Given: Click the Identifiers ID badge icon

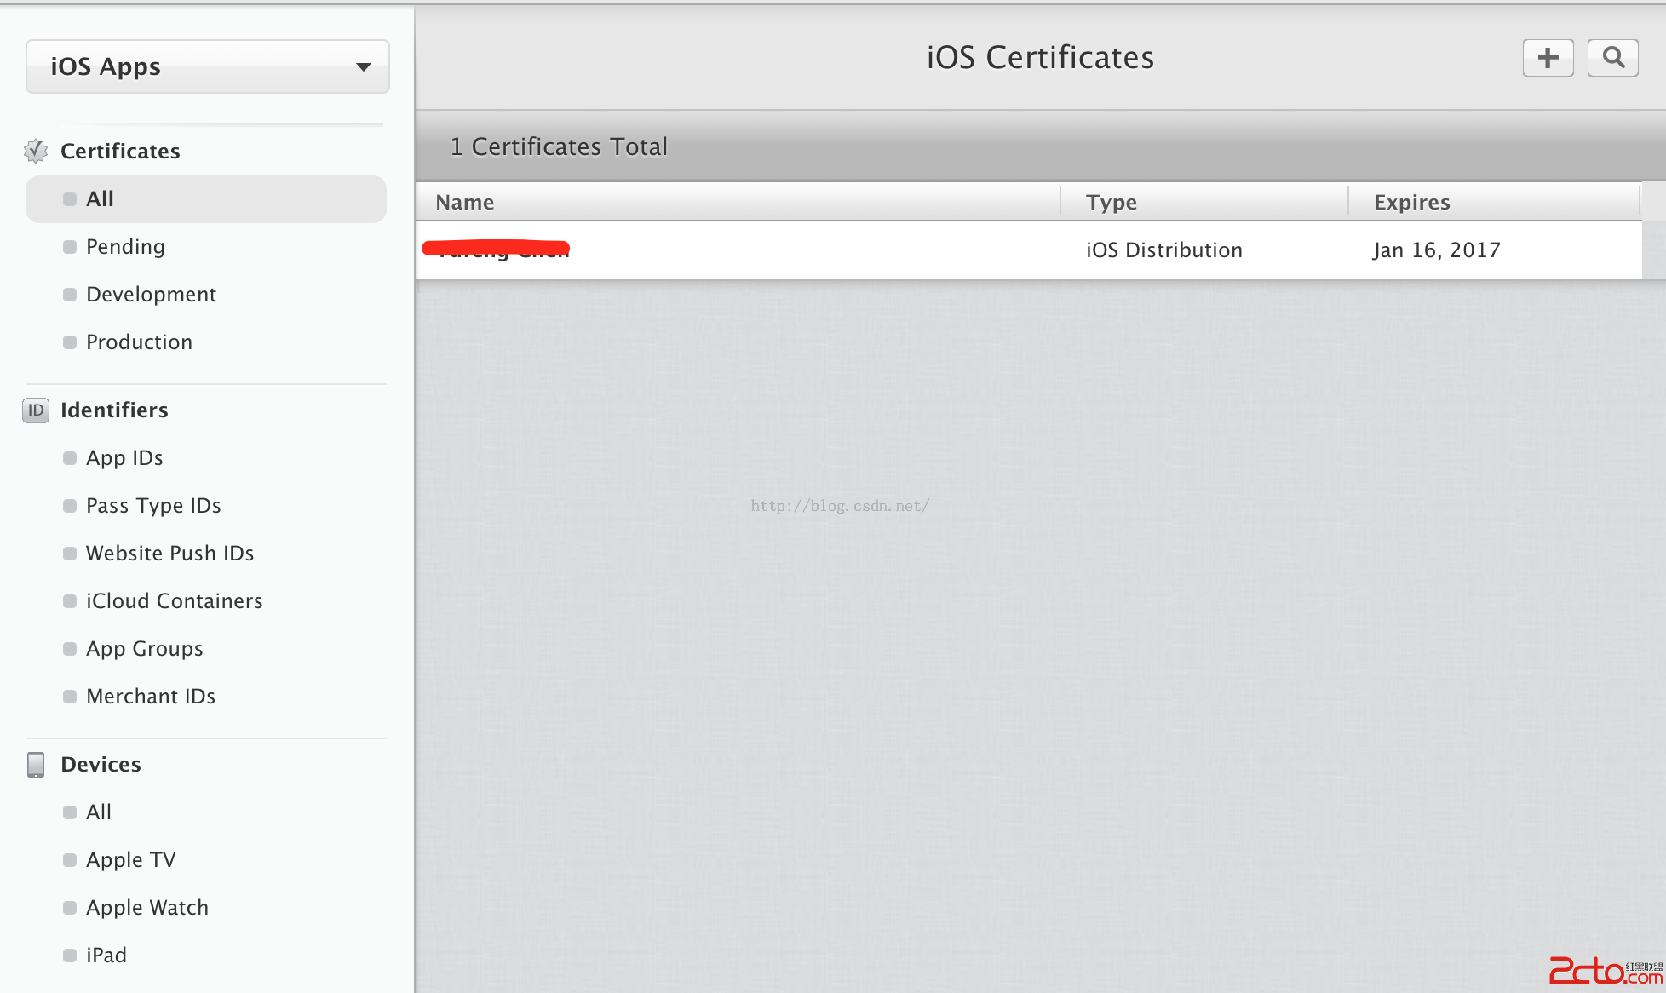Looking at the screenshot, I should tap(36, 410).
